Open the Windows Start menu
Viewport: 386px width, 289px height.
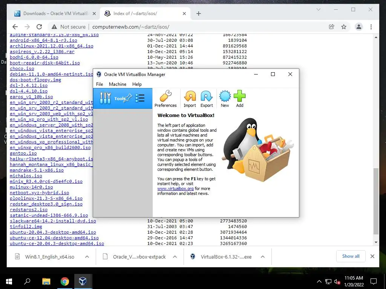click(9, 281)
